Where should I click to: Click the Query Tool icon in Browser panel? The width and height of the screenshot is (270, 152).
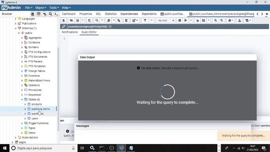(x=32, y=14)
